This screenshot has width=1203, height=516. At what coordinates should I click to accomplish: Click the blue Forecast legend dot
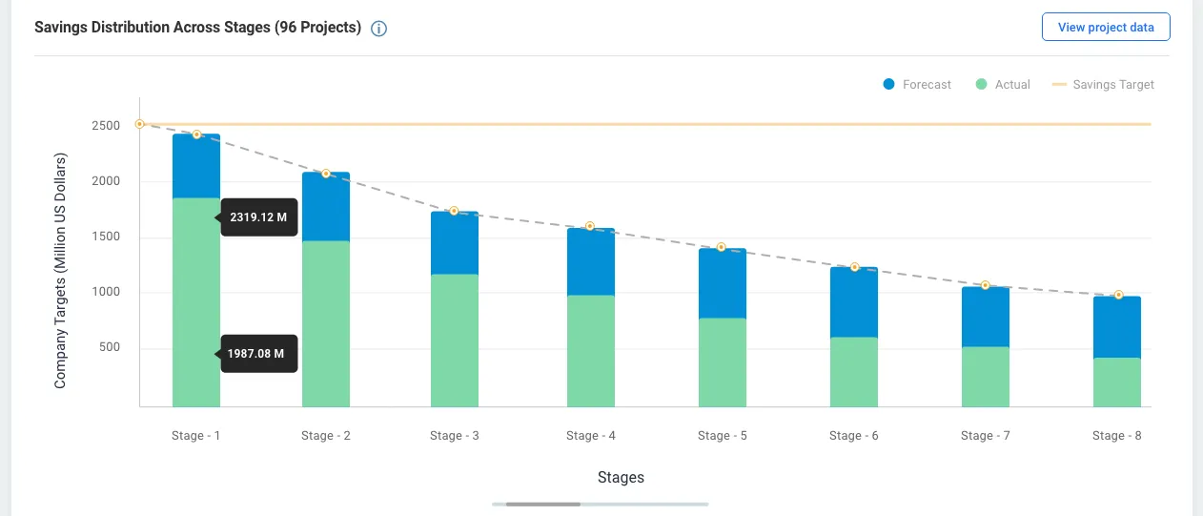click(889, 85)
